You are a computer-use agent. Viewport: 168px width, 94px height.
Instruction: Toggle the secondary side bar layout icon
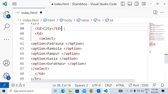(136, 4)
